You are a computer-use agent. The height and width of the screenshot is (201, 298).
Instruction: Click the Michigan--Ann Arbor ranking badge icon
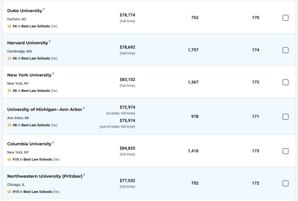tap(9, 125)
